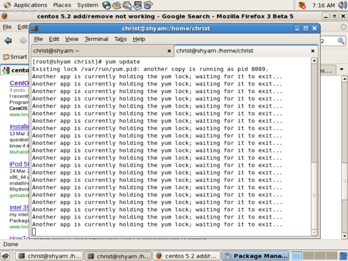Viewport: 348px width, 261px height.
Task: Switch to Package Manager taskbar button
Action: 255,256
